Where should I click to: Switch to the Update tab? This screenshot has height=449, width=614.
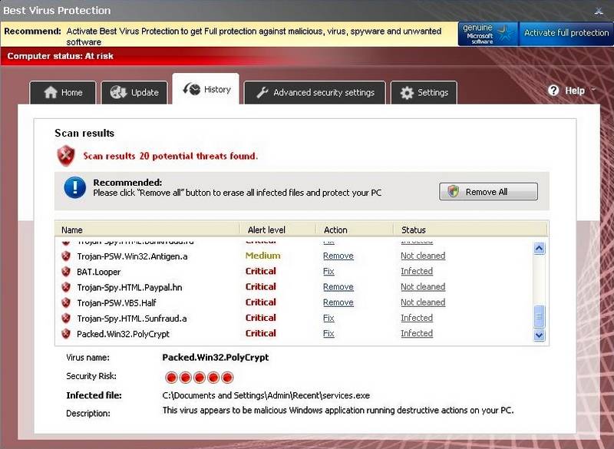pos(134,92)
